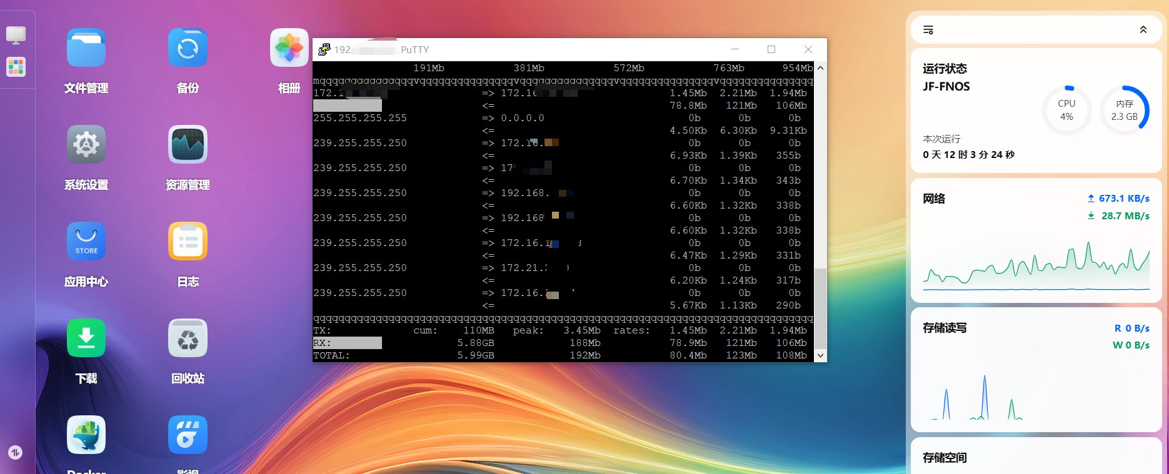Open the 应用中心 app store
The width and height of the screenshot is (1169, 474).
point(86,241)
